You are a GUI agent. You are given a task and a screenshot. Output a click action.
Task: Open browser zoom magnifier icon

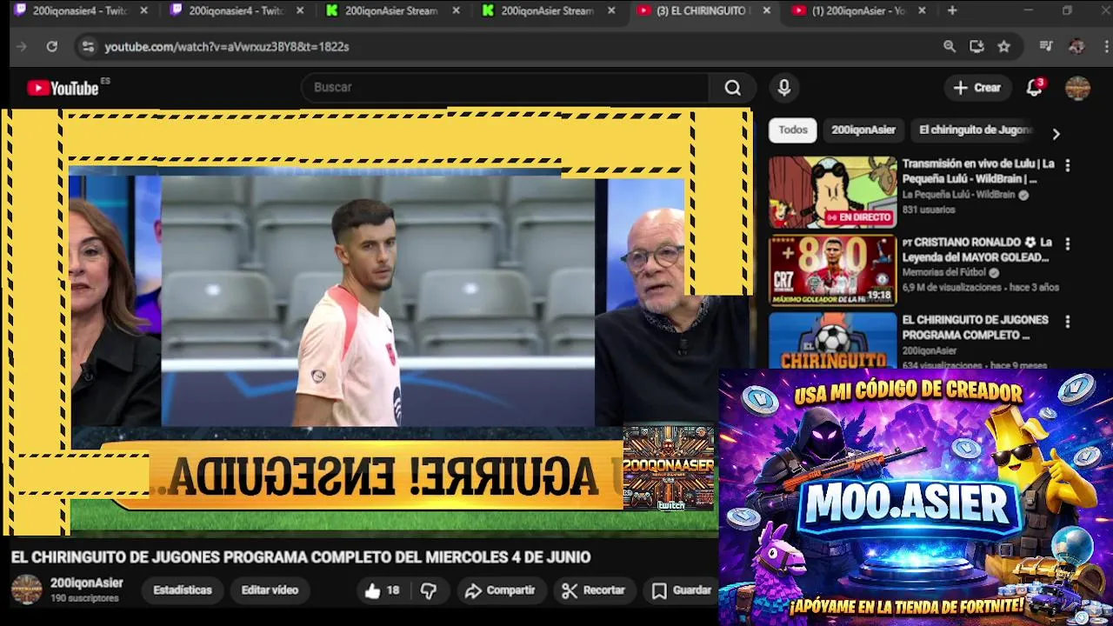coord(950,47)
